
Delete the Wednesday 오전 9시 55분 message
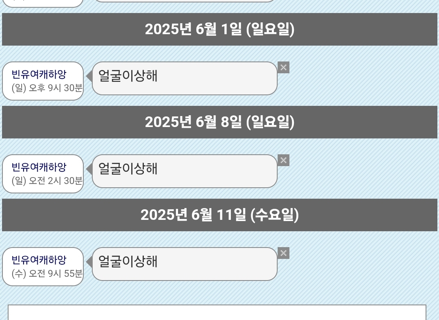283,253
